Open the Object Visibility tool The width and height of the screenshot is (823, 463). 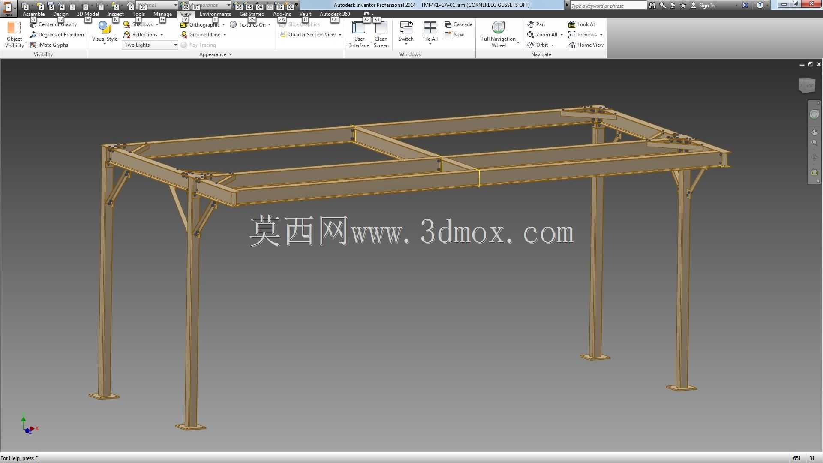point(14,34)
